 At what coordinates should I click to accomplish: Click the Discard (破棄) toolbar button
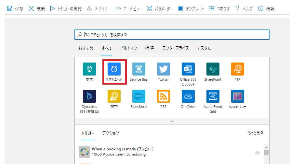pyautogui.click(x=37, y=9)
